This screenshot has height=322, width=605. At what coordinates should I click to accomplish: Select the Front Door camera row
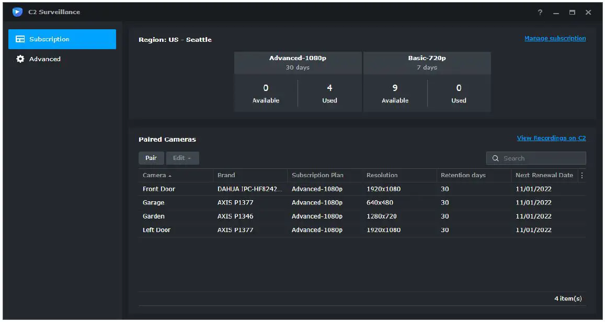(x=159, y=189)
